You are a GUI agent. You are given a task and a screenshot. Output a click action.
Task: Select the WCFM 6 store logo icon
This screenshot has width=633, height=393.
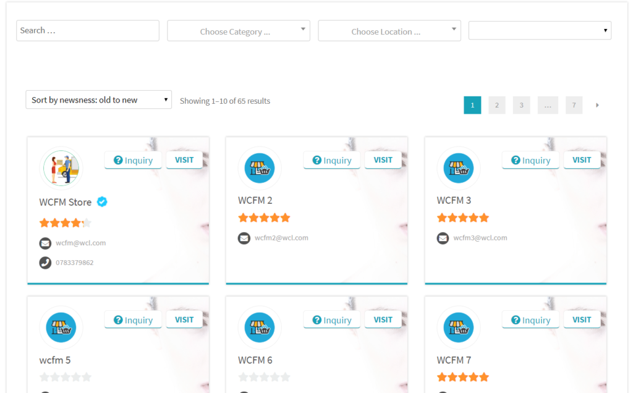click(x=260, y=327)
